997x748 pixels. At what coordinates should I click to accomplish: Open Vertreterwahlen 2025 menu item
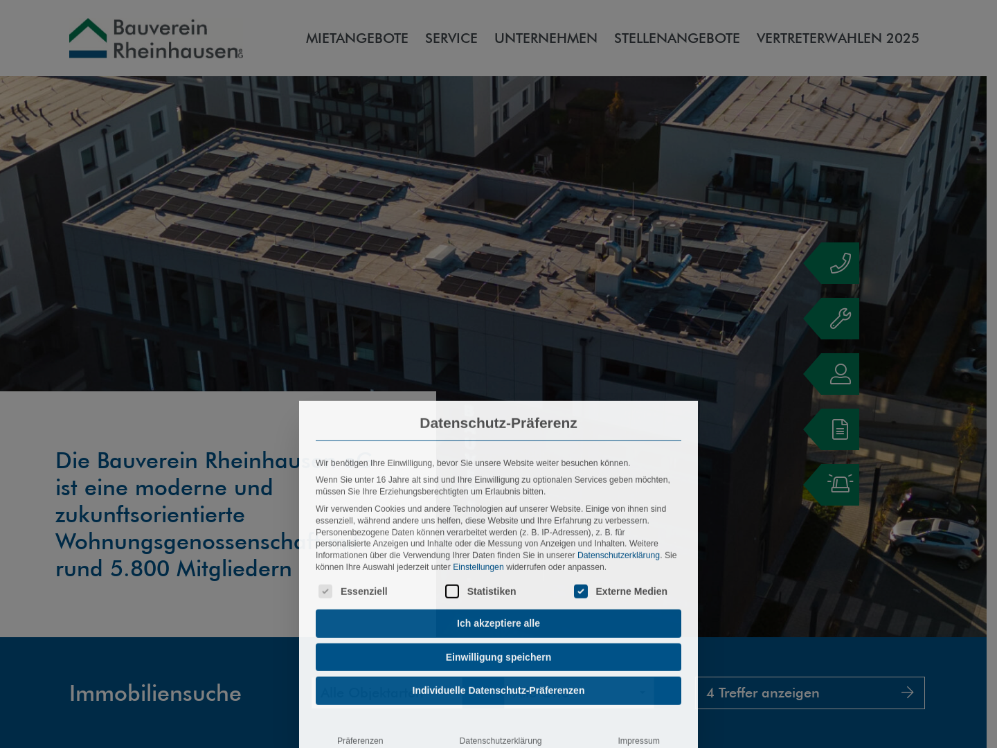click(x=838, y=38)
